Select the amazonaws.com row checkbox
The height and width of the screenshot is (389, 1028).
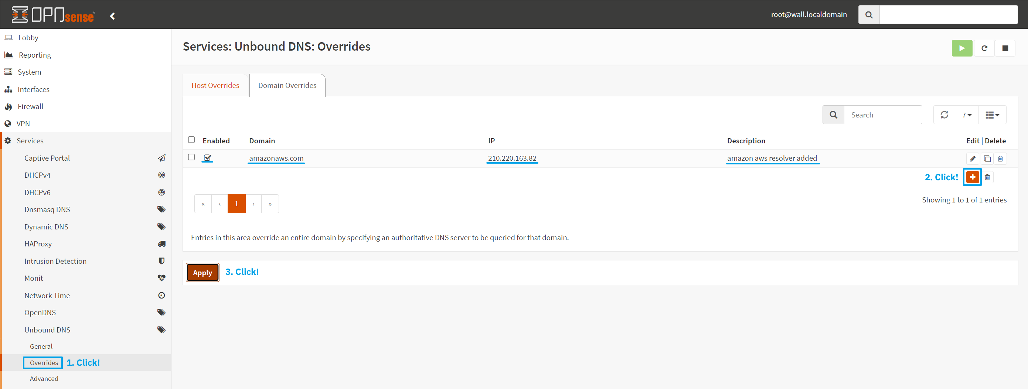tap(191, 157)
